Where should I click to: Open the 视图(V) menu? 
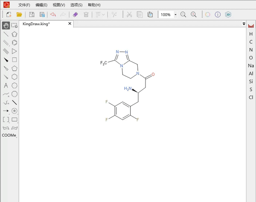coord(59,5)
